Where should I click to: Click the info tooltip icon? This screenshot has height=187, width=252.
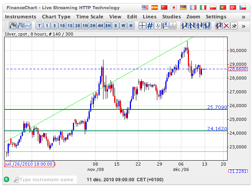click(x=158, y=26)
